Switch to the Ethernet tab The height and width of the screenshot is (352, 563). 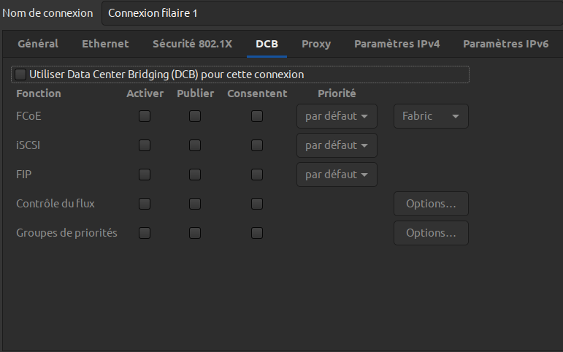coord(105,44)
